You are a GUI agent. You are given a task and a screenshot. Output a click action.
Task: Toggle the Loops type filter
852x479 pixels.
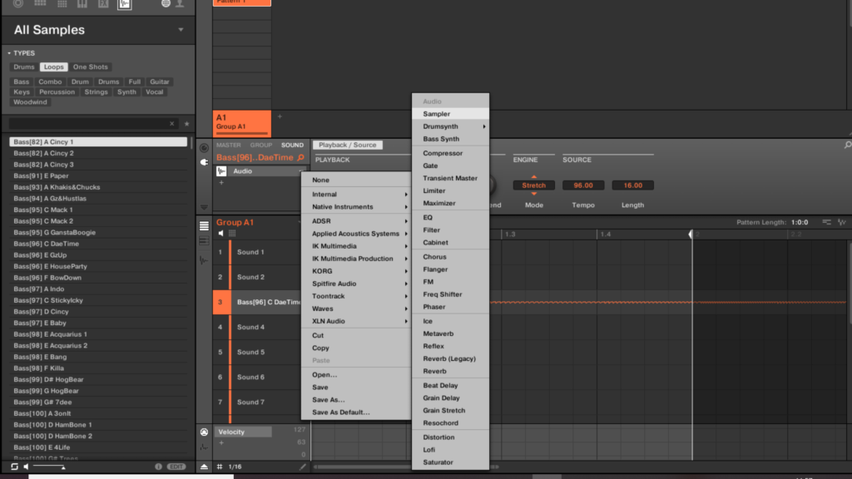pos(54,67)
